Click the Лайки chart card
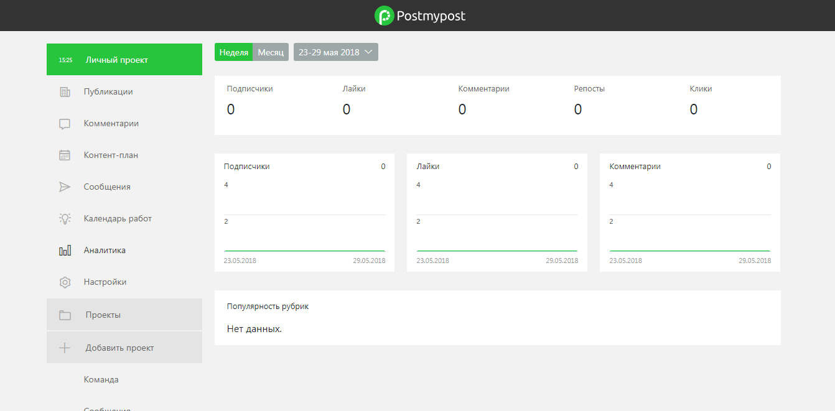835x411 pixels. pyautogui.click(x=497, y=213)
